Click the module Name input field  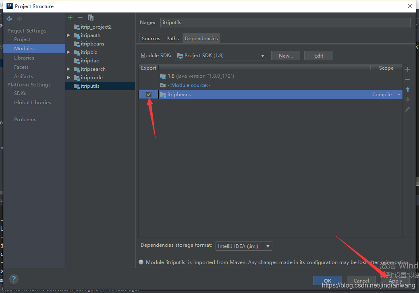tap(285, 23)
